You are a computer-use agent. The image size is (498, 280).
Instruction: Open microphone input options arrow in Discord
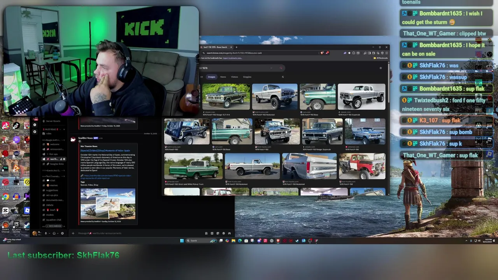[49, 233]
